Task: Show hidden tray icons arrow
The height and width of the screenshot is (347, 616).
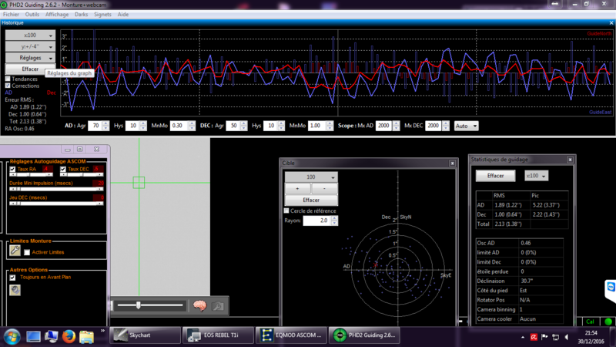Action: point(523,337)
